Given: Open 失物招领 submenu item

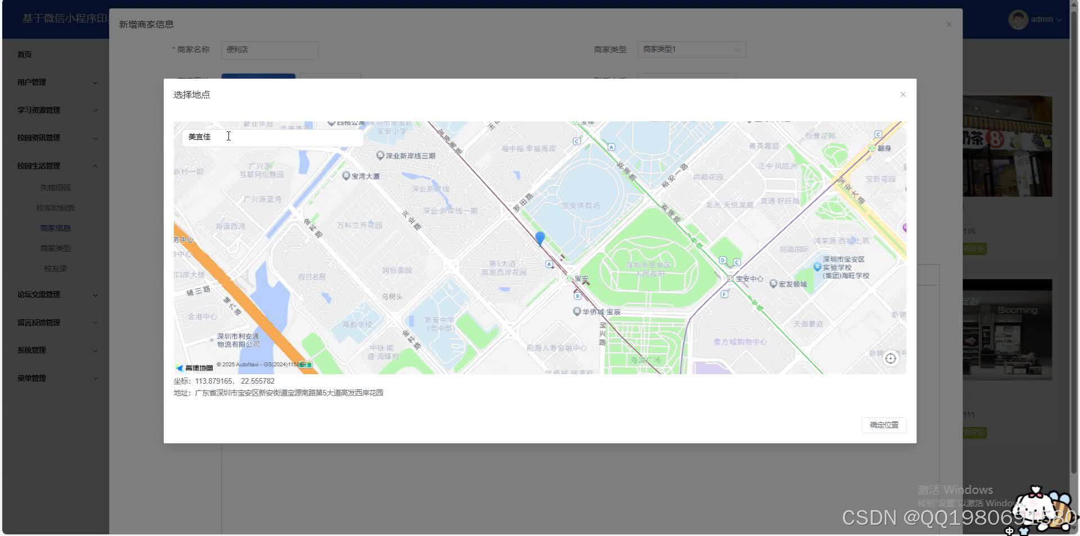Looking at the screenshot, I should tap(56, 188).
